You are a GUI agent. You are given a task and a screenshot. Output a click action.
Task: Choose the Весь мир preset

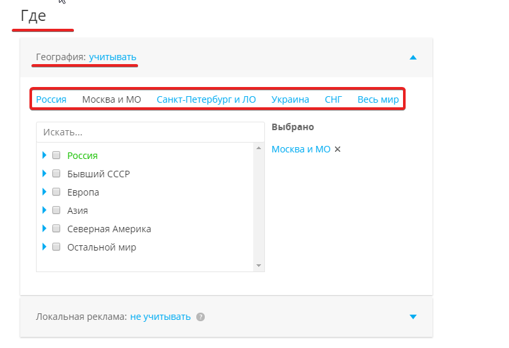point(378,99)
